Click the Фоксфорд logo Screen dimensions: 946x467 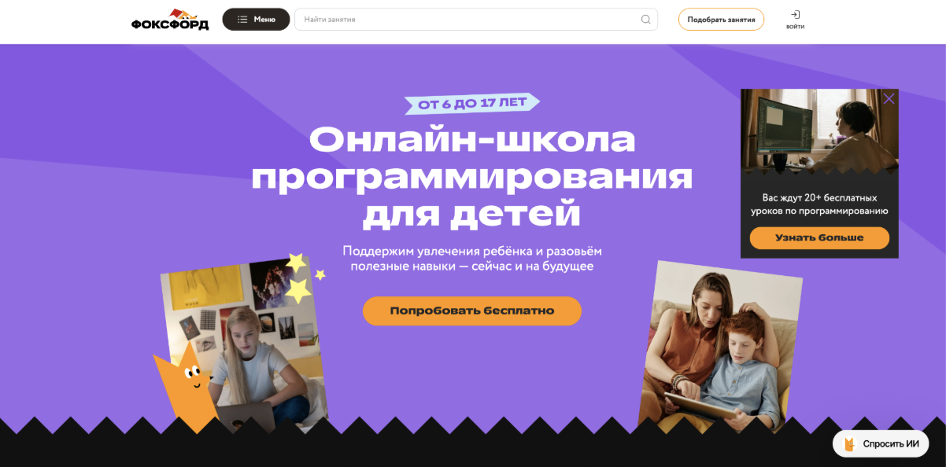pos(170,20)
